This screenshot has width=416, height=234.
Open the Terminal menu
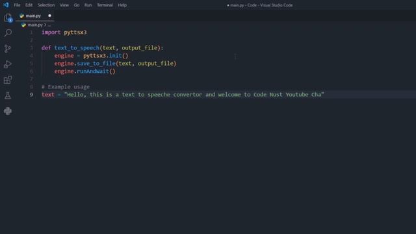click(105, 5)
